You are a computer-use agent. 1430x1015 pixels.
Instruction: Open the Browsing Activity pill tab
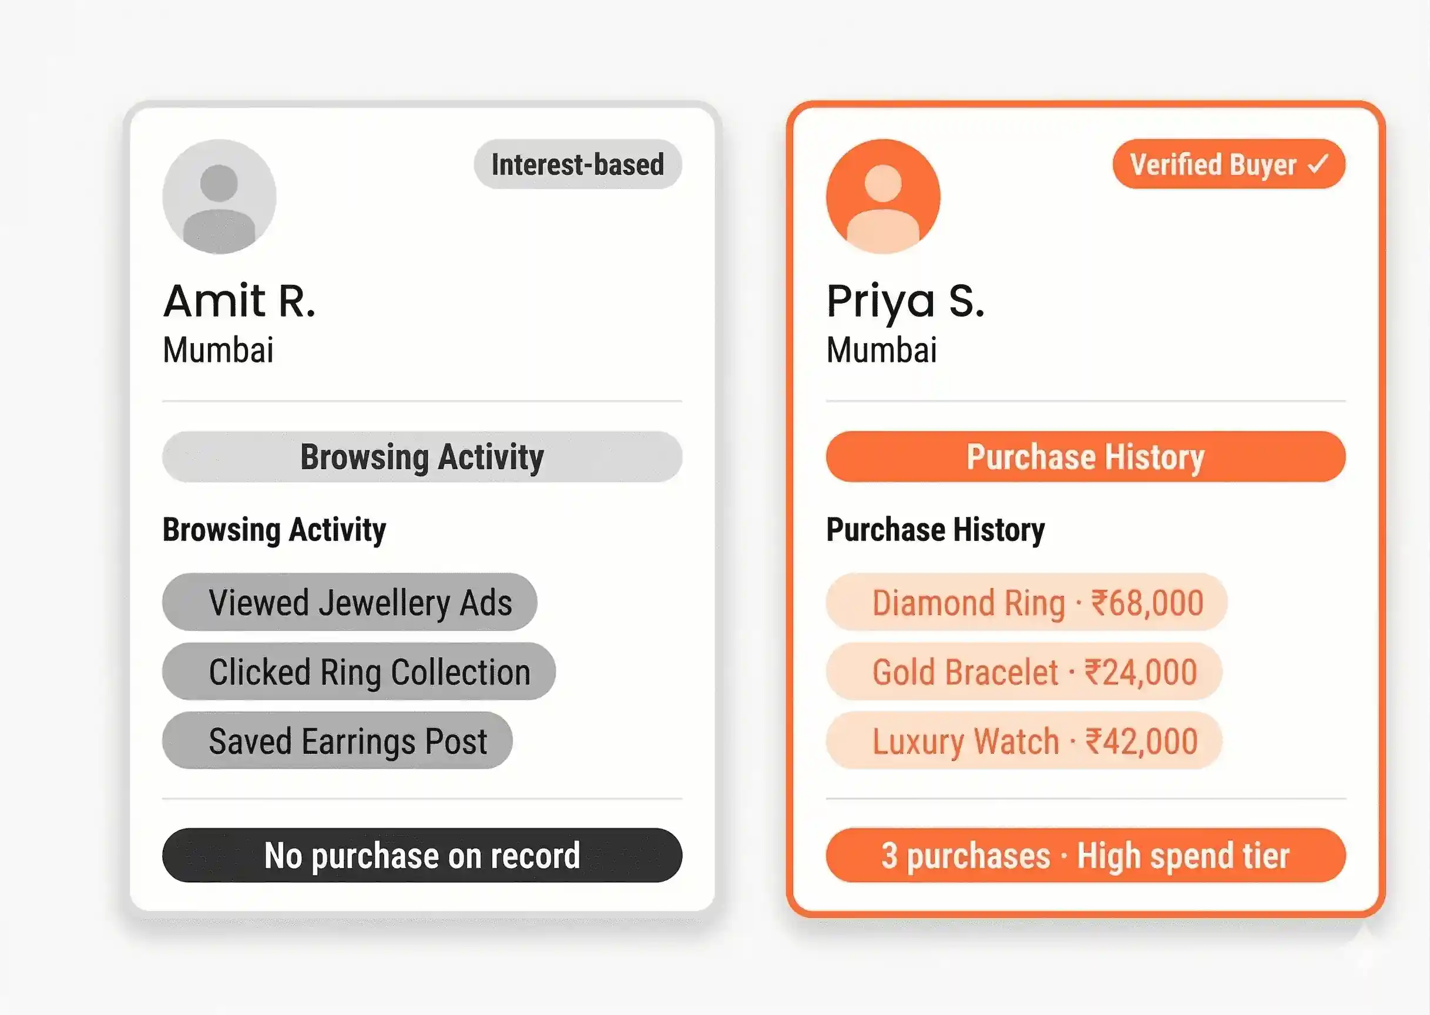coord(422,457)
